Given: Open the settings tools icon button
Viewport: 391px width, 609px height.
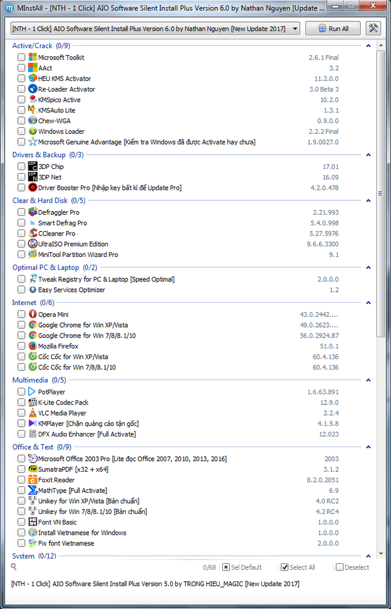Looking at the screenshot, I should [374, 29].
